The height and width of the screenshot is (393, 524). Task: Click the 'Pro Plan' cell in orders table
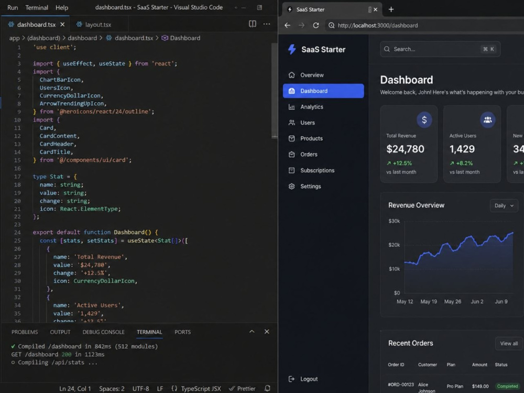pos(455,386)
